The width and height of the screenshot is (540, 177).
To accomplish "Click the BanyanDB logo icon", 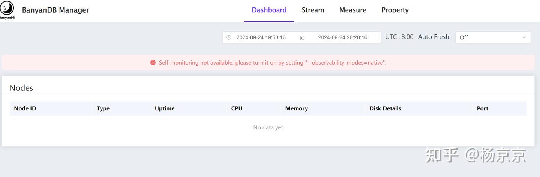I will [x=7, y=9].
